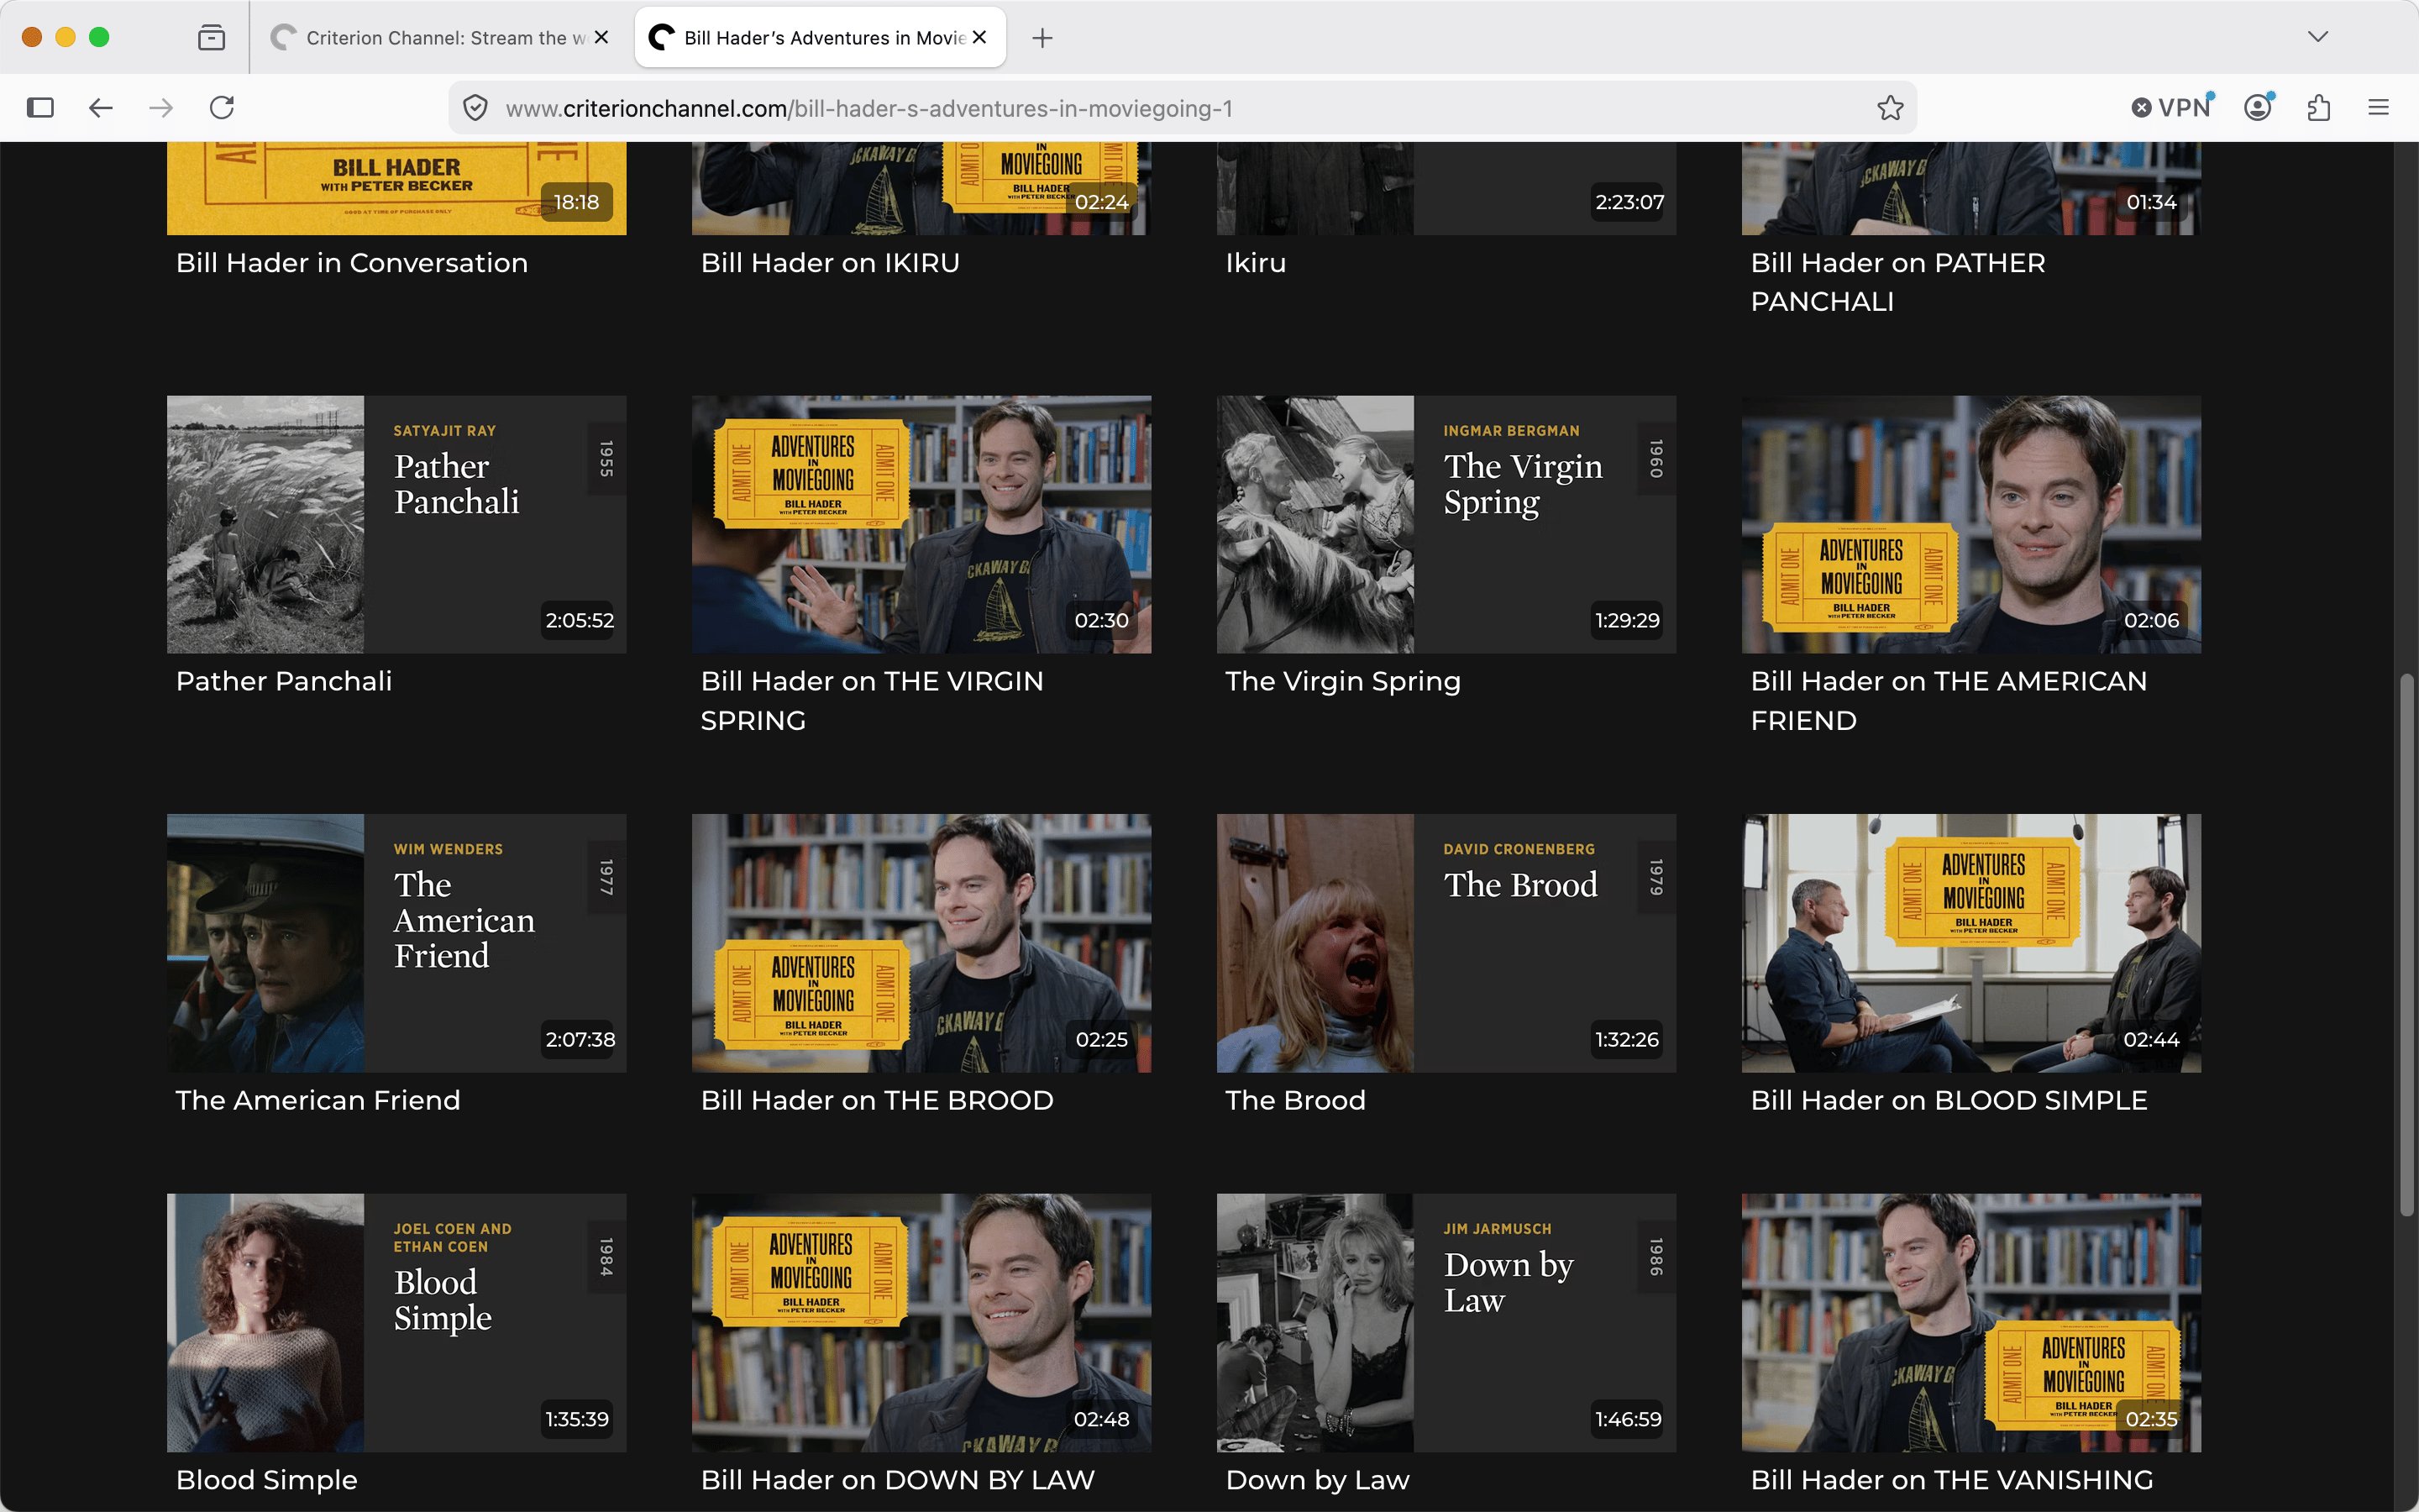Toggle the browser sidebar panel icon
2419x1512 pixels.
tap(40, 108)
